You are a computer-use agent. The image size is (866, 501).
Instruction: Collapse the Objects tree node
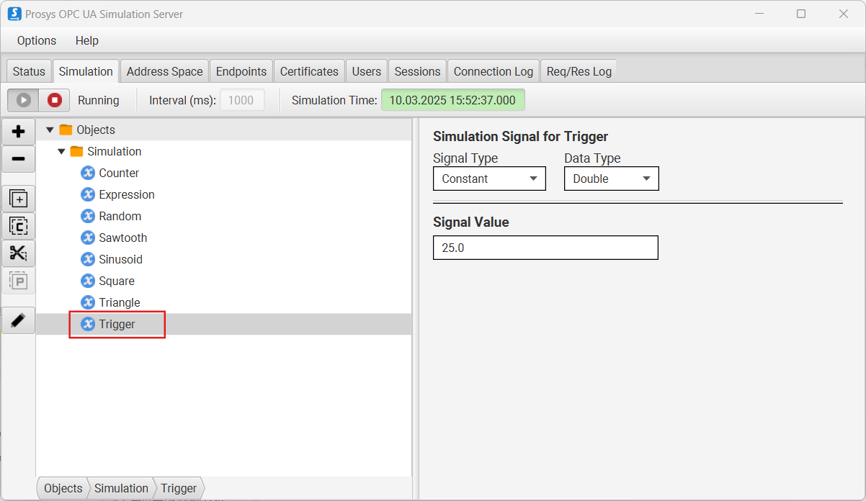(x=50, y=130)
